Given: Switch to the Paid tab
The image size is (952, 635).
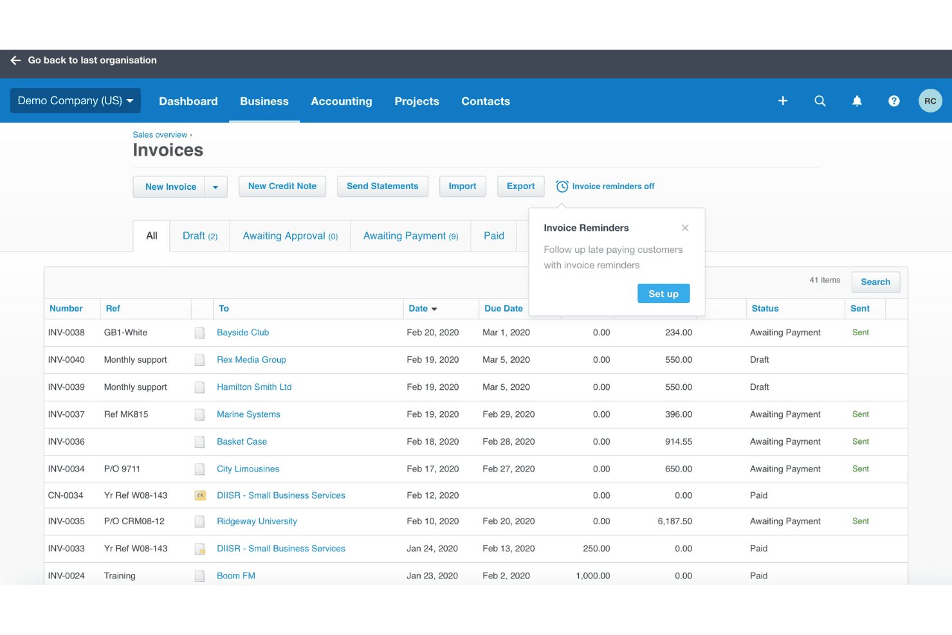Looking at the screenshot, I should tap(494, 236).
